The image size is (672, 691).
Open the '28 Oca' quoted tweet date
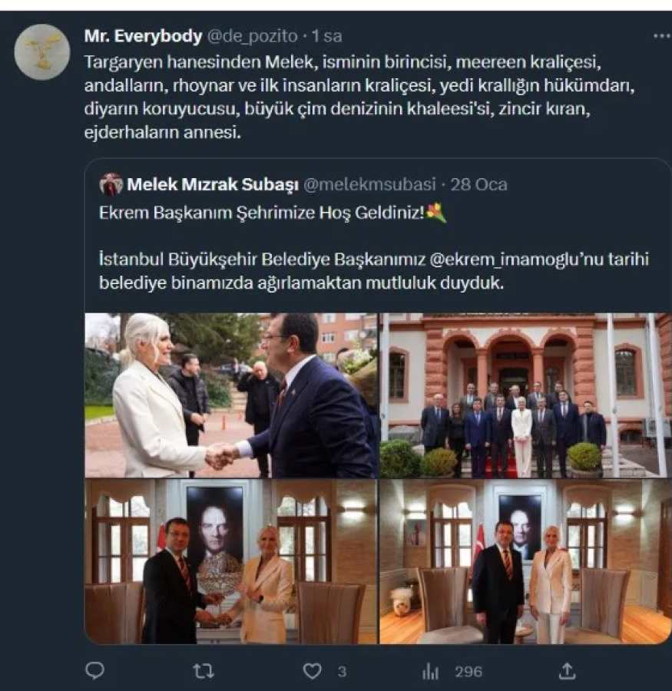tap(479, 184)
